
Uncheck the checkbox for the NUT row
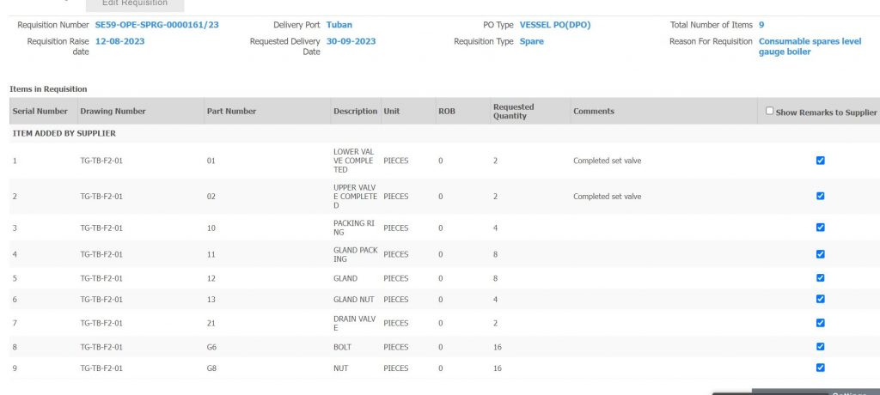pyautogui.click(x=820, y=368)
